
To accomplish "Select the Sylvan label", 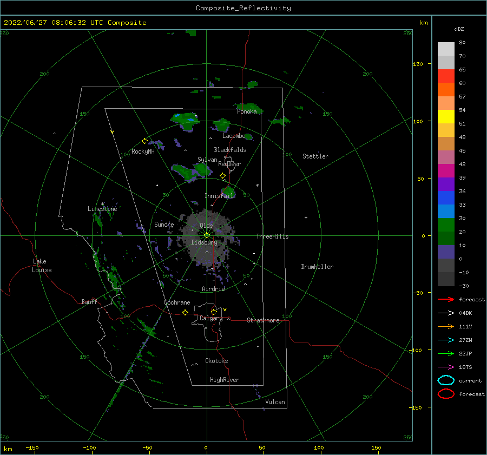I will [x=207, y=160].
